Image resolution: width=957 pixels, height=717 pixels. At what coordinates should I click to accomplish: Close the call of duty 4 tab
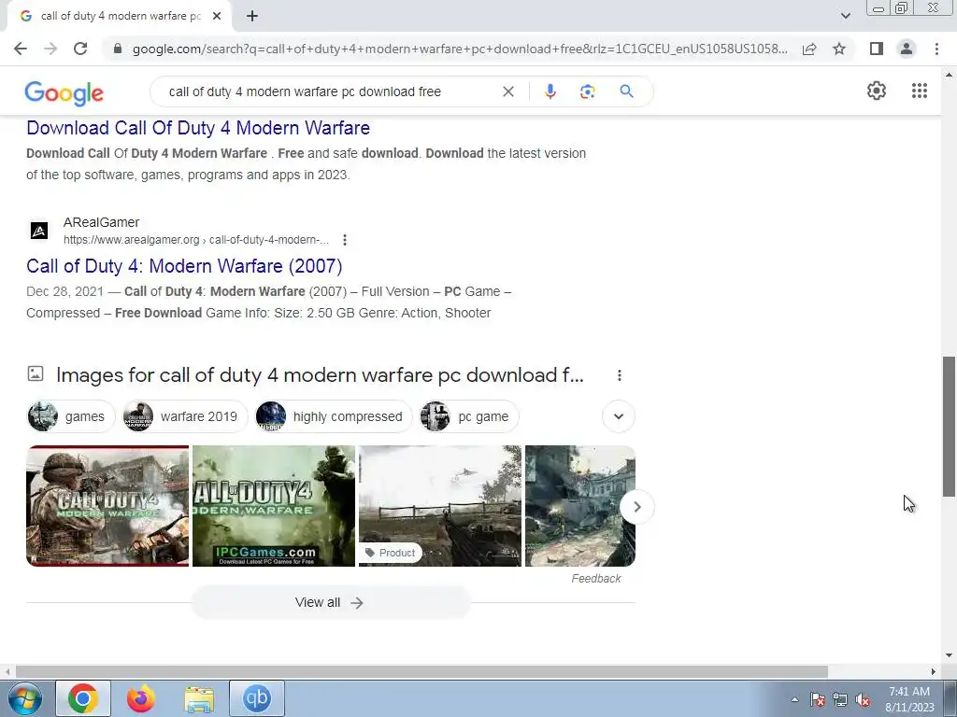coord(217,16)
